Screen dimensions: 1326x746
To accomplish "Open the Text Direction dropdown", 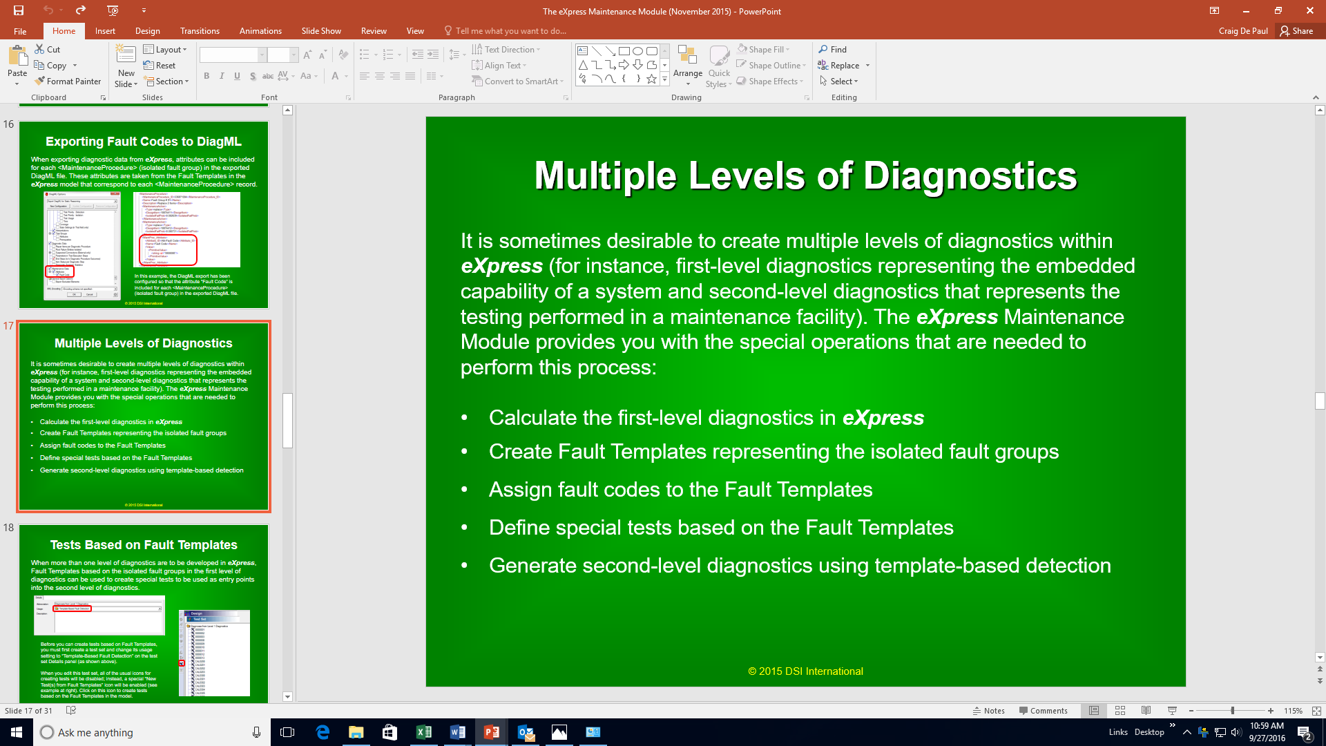I will tap(506, 49).
